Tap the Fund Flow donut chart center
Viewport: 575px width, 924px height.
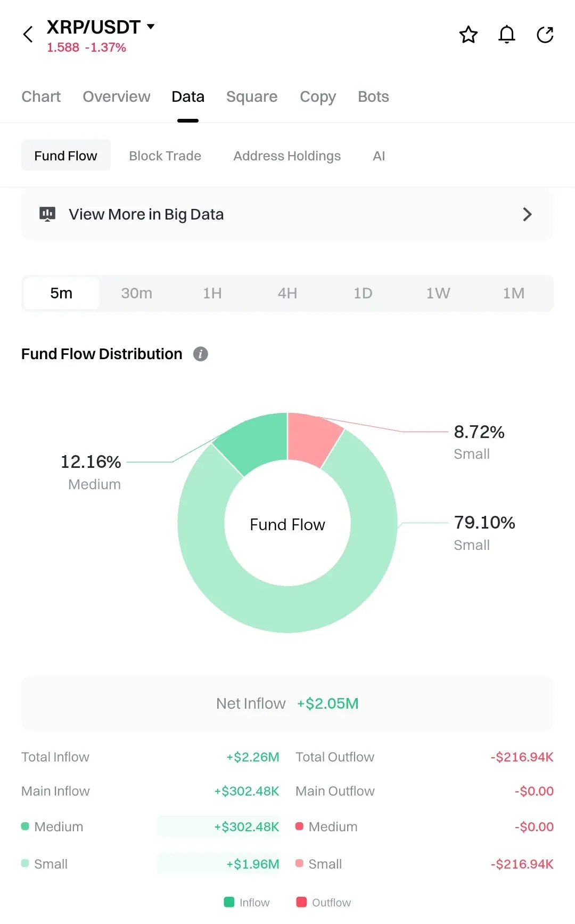pos(287,524)
